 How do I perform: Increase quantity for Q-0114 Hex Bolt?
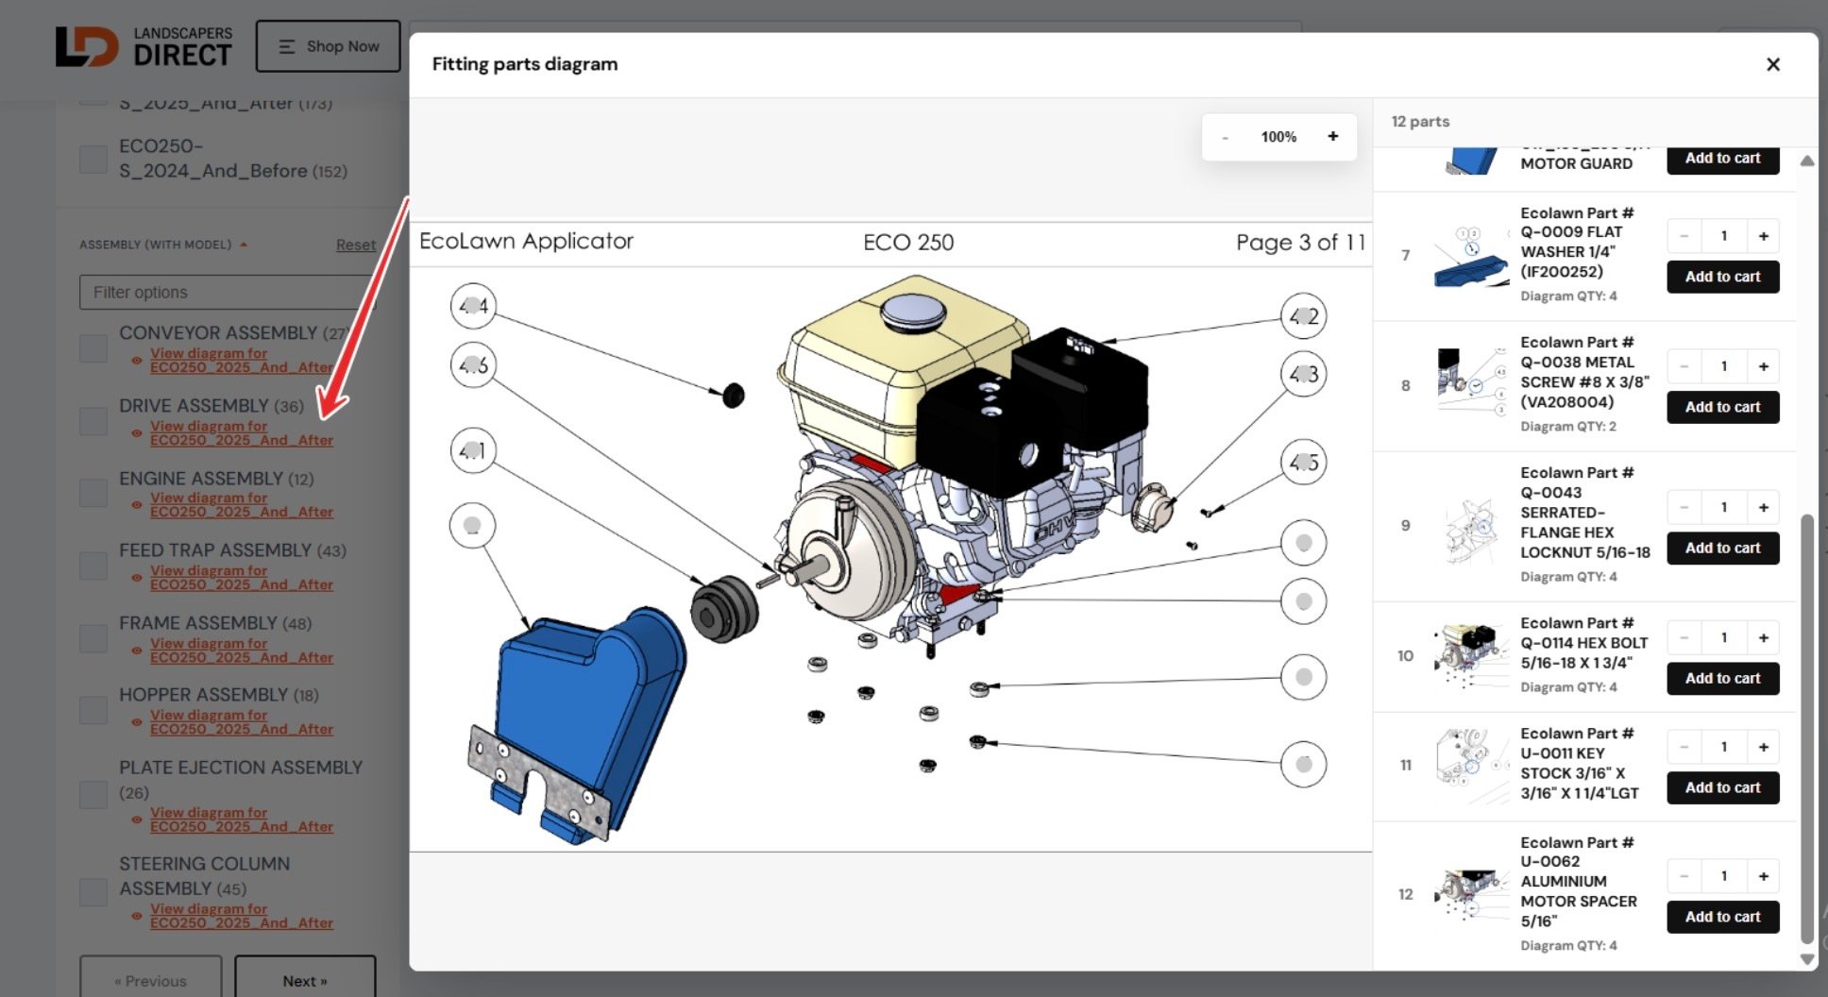(x=1763, y=638)
